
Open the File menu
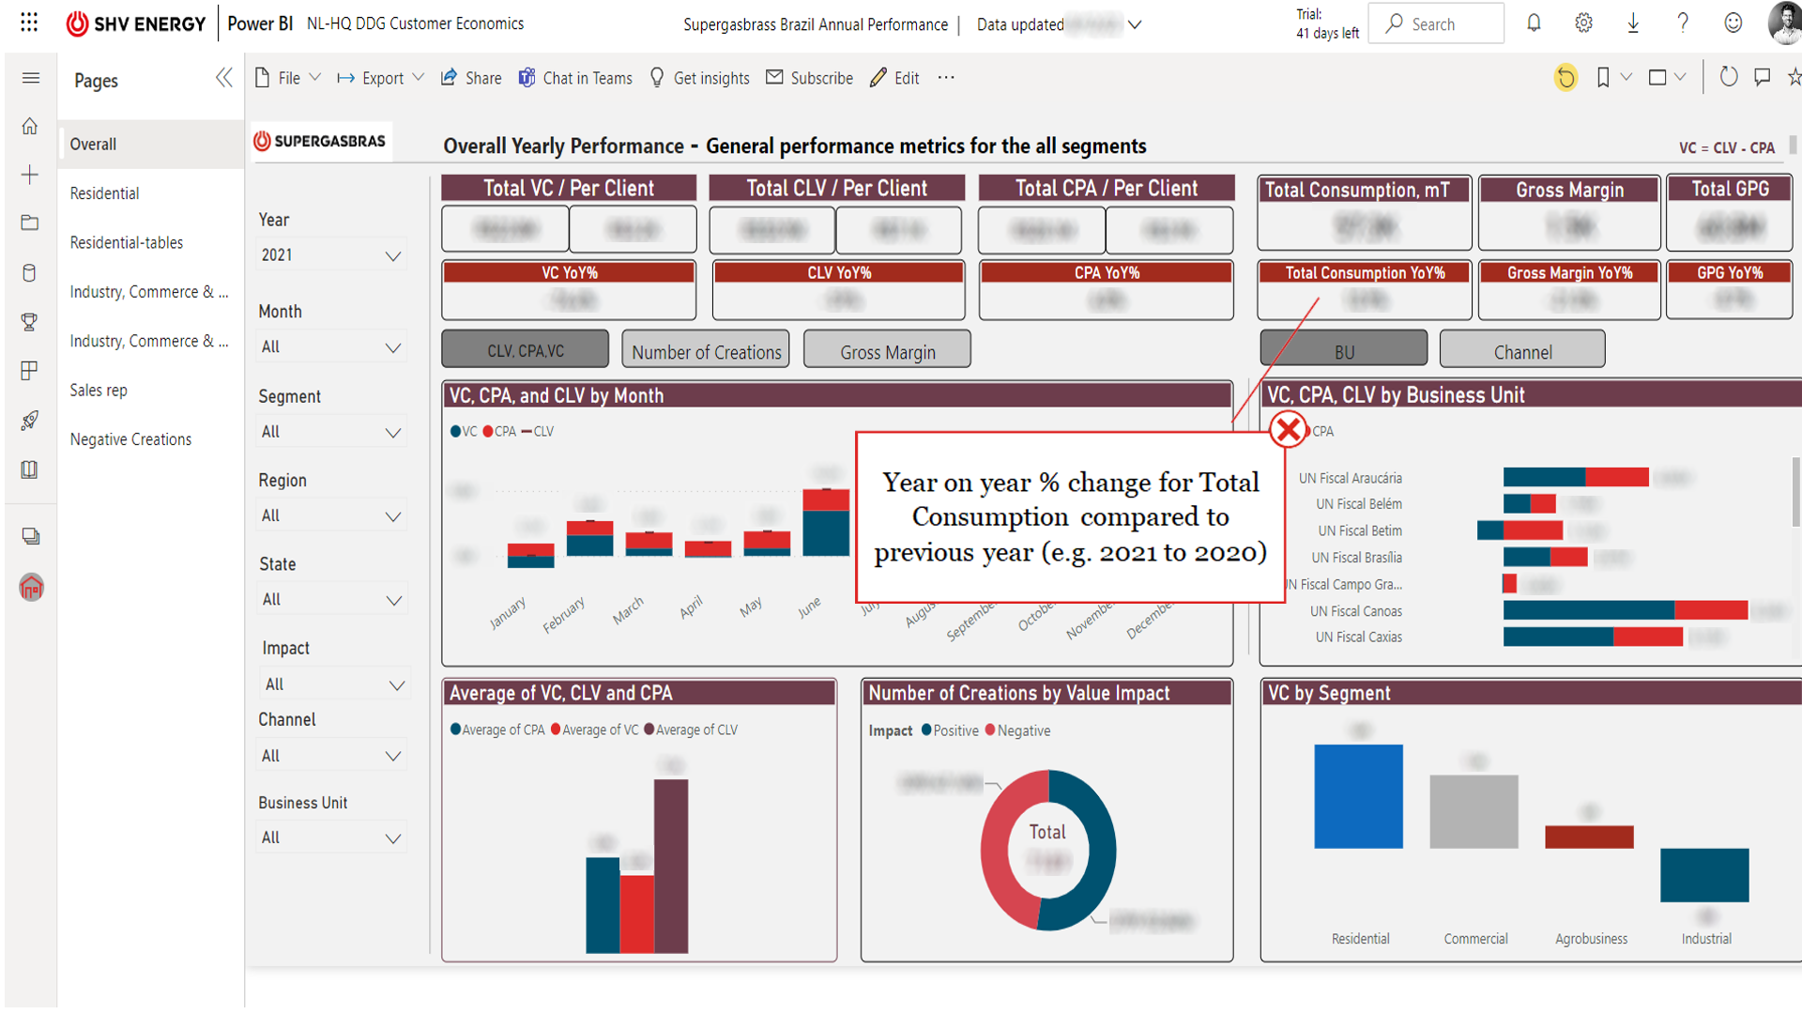(x=288, y=78)
